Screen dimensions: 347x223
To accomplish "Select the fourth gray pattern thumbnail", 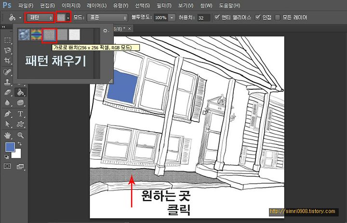I will [x=62, y=35].
